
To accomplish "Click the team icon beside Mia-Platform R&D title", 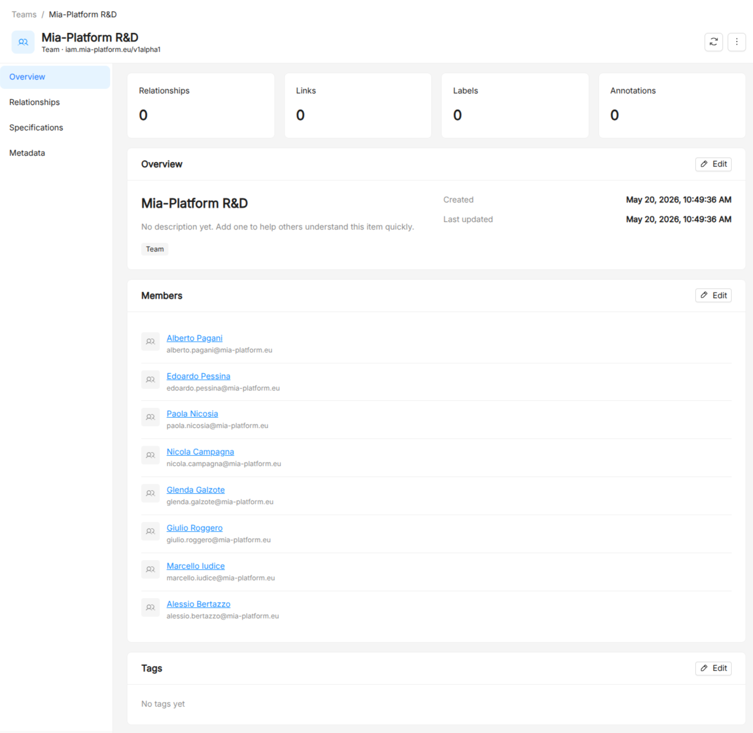I will (x=23, y=42).
